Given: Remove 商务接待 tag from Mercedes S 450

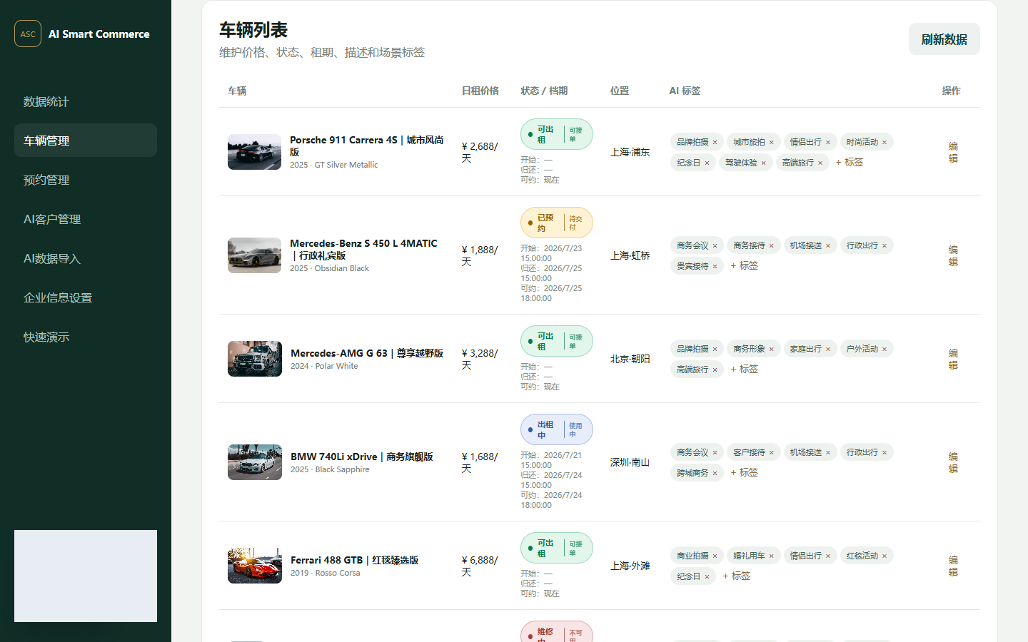Looking at the screenshot, I should pos(771,245).
